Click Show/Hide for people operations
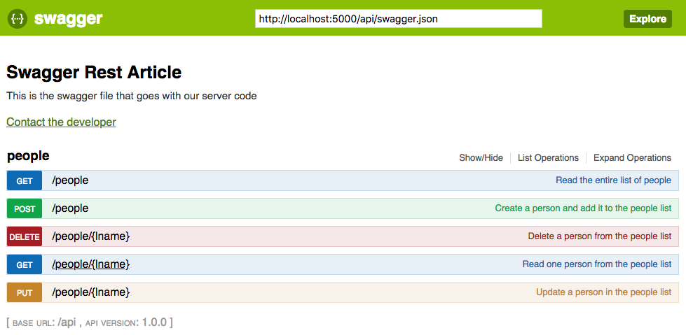This screenshot has width=686, height=335. coord(481,157)
